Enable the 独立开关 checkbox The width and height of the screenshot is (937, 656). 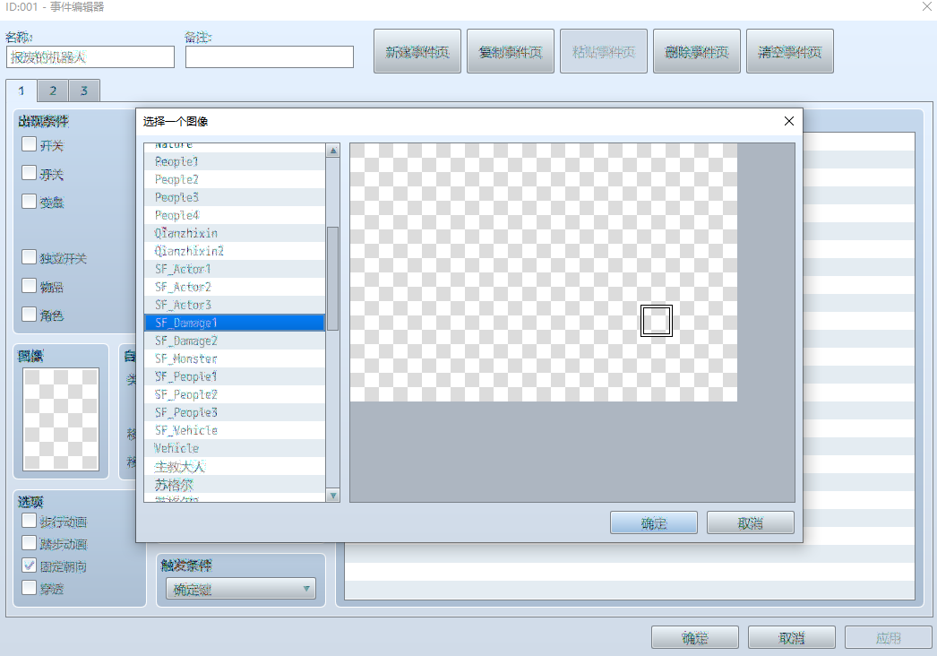tap(29, 257)
